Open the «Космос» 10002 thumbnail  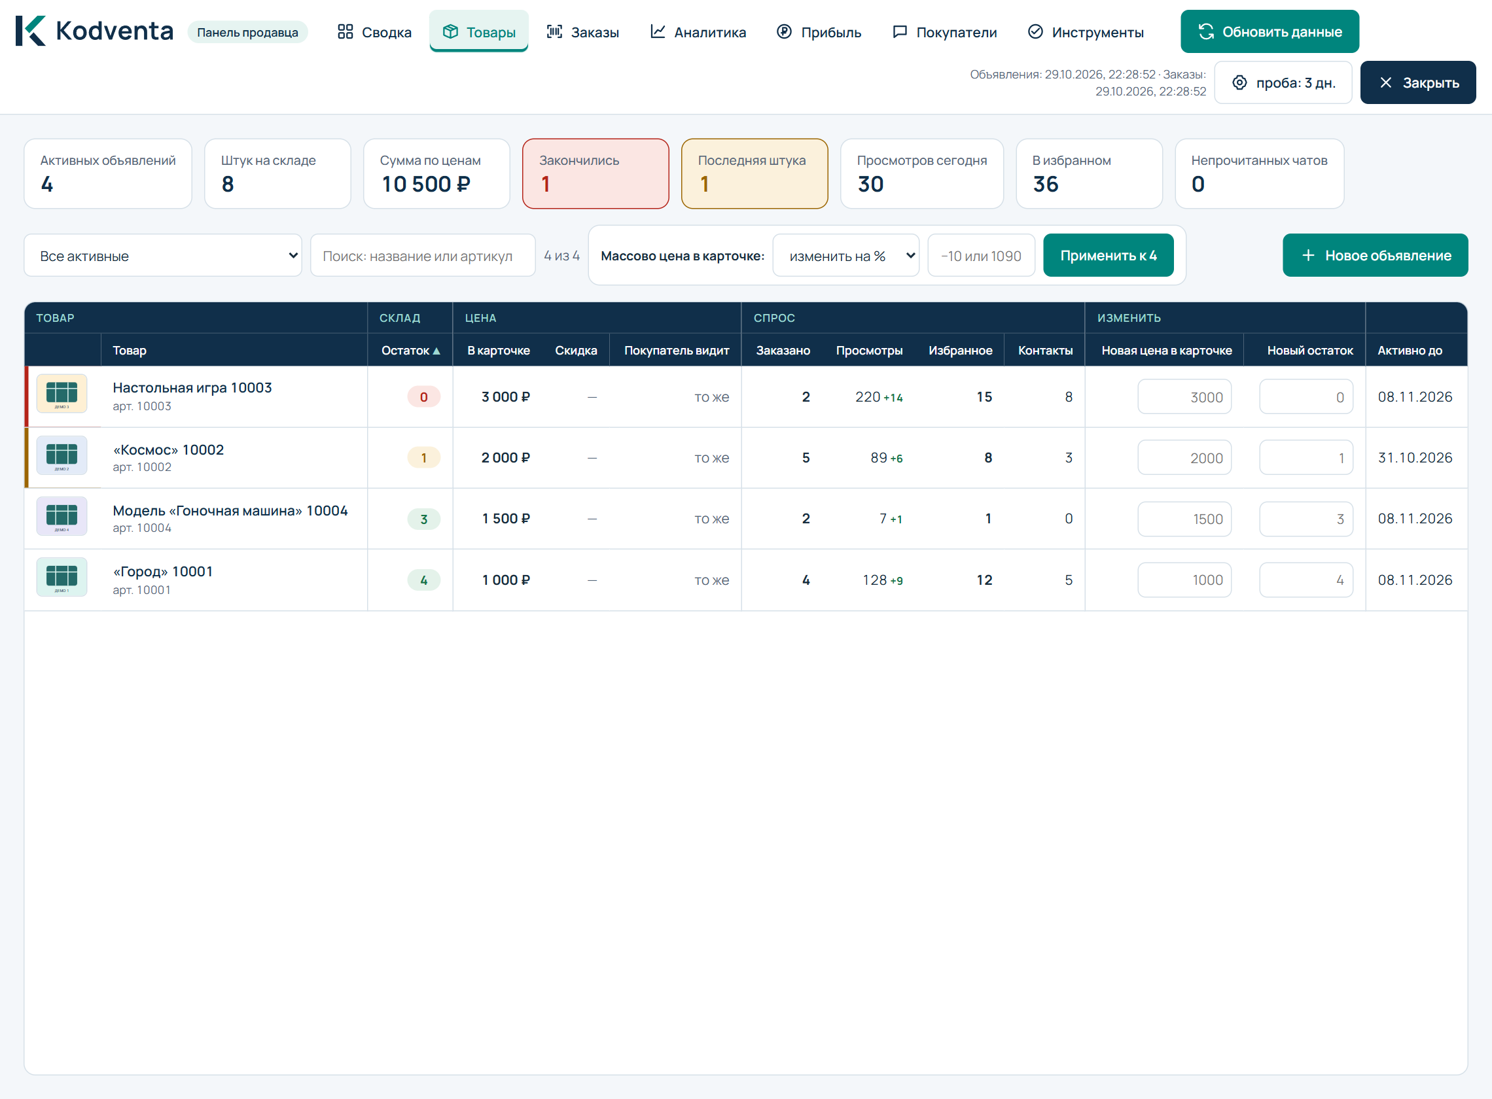[x=62, y=455]
